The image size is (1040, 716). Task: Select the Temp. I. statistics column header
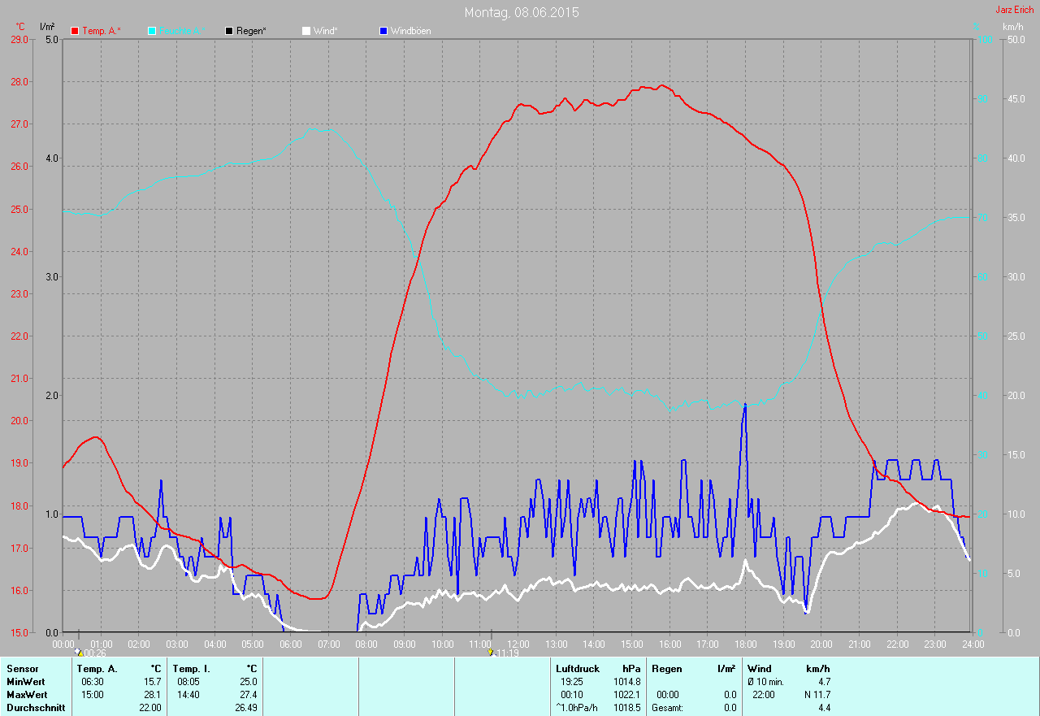pos(191,669)
